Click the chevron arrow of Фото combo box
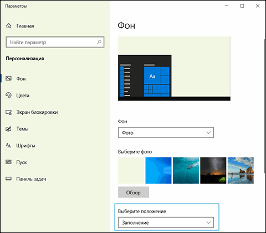This screenshot has height=233, width=266. [x=208, y=133]
